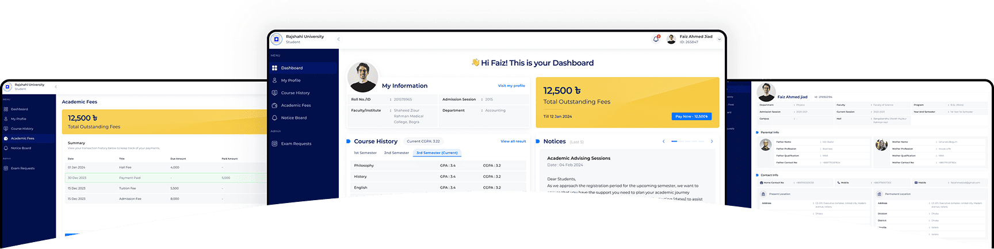Image resolution: width=994 pixels, height=249 pixels.
Task: Follow the Visit my profile link
Action: coord(511,86)
